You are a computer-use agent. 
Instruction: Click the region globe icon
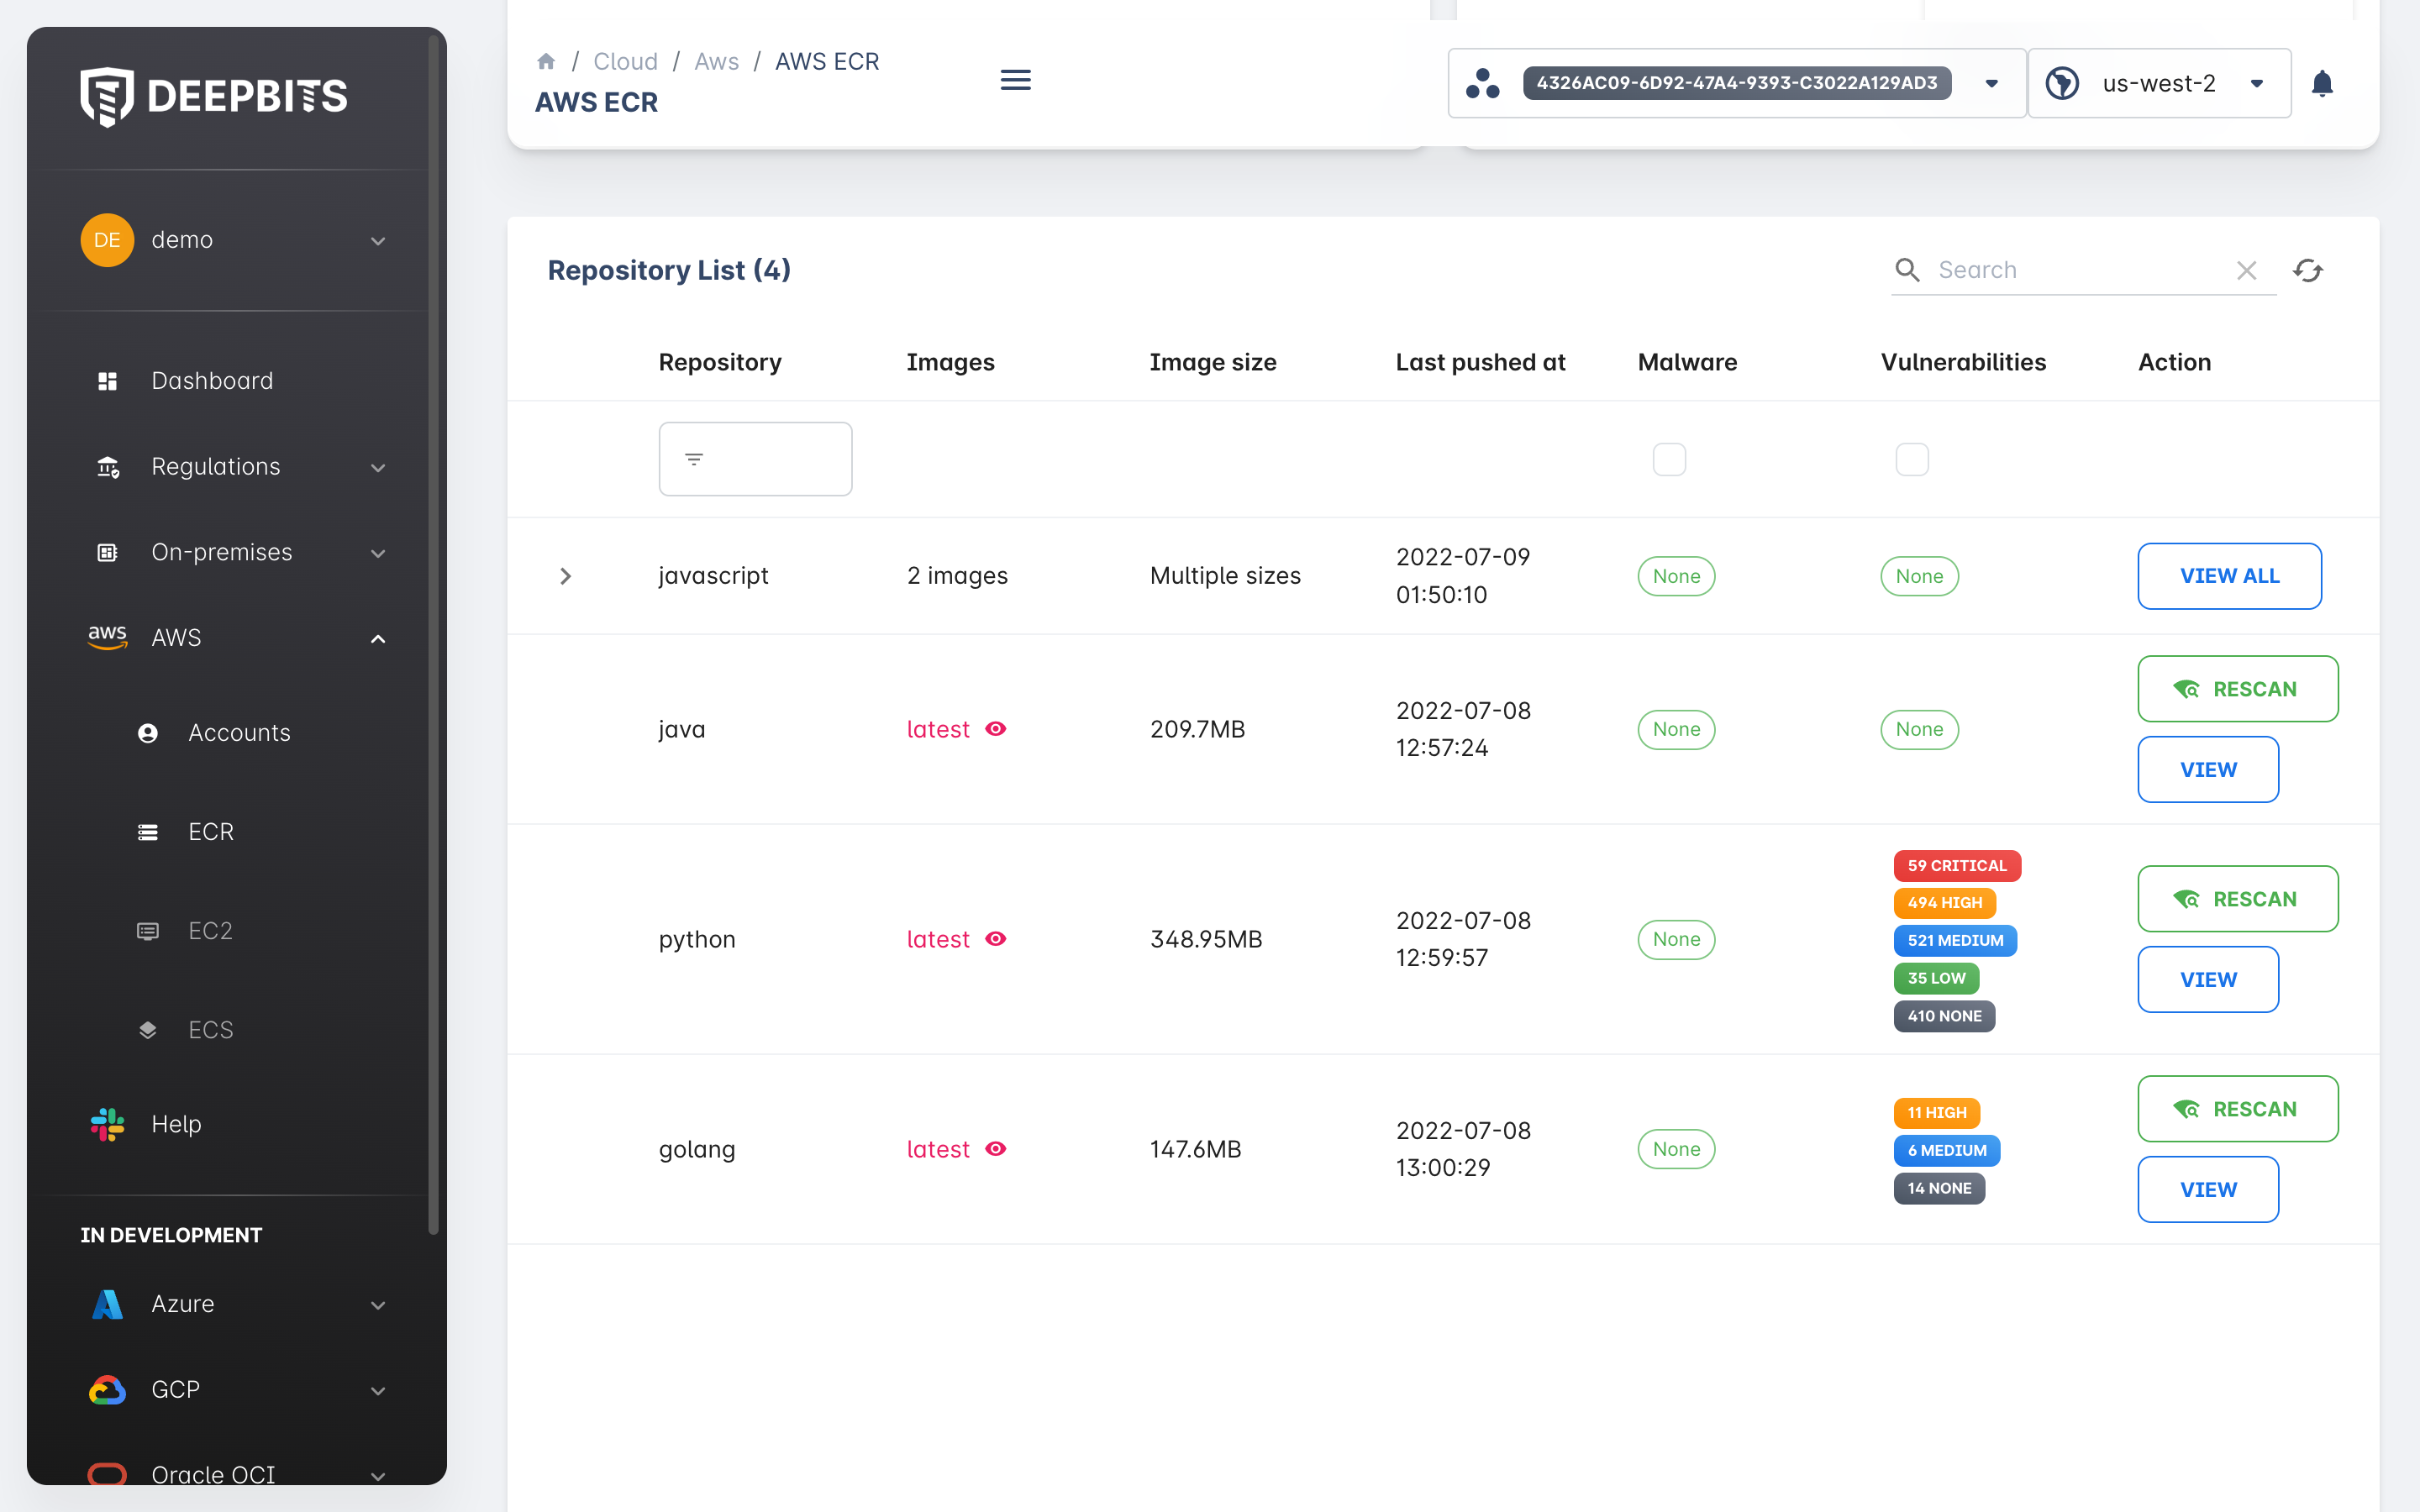pyautogui.click(x=2062, y=83)
